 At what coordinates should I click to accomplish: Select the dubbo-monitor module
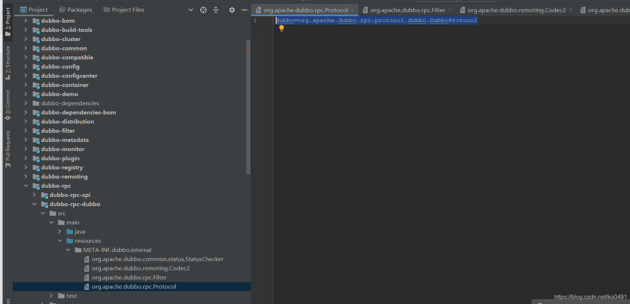[x=63, y=149]
